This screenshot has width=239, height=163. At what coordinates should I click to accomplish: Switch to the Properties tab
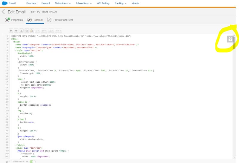pyautogui.click(x=17, y=20)
